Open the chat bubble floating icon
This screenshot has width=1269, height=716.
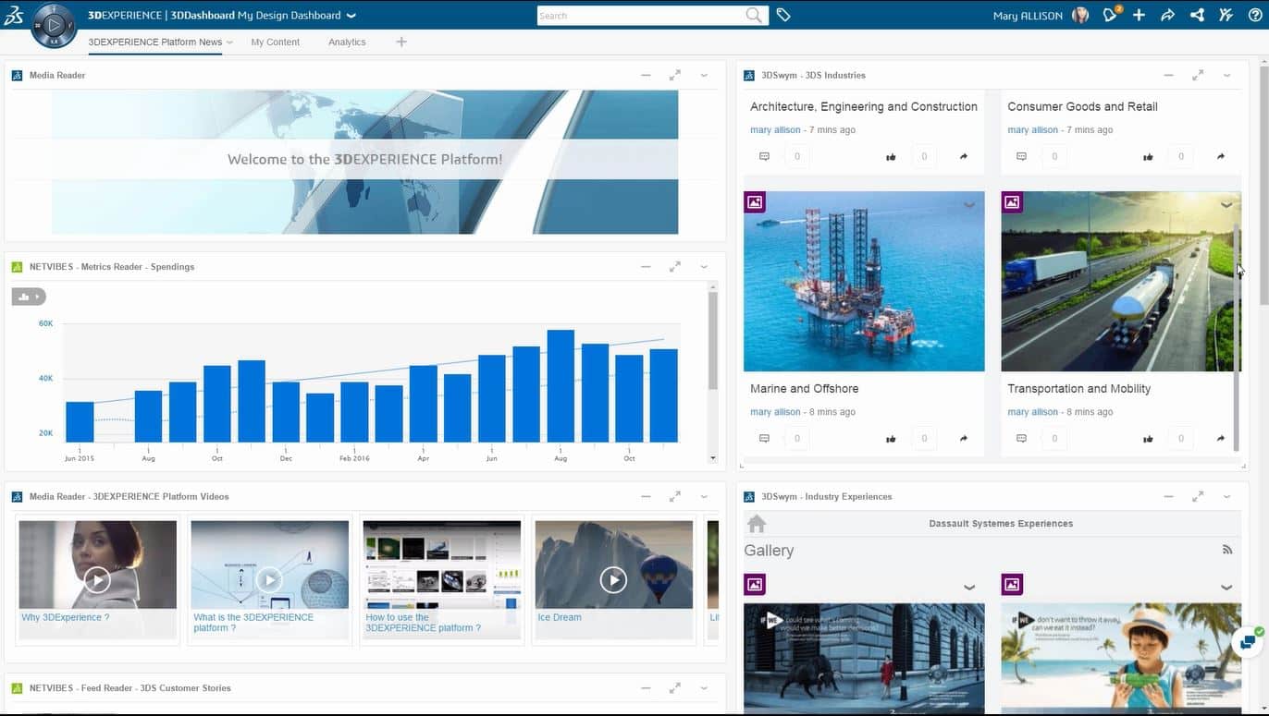point(1247,640)
